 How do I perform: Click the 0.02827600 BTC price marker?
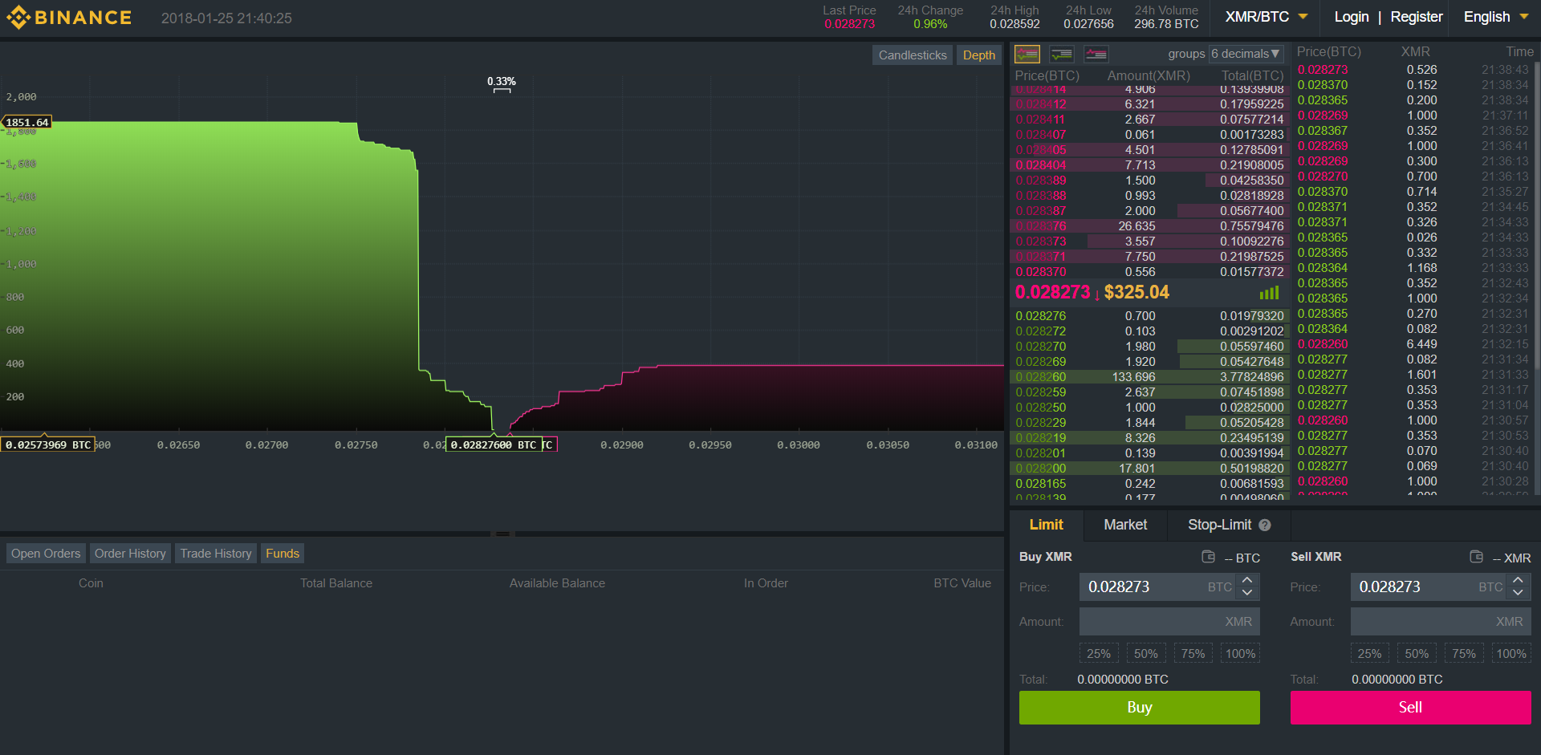[494, 444]
